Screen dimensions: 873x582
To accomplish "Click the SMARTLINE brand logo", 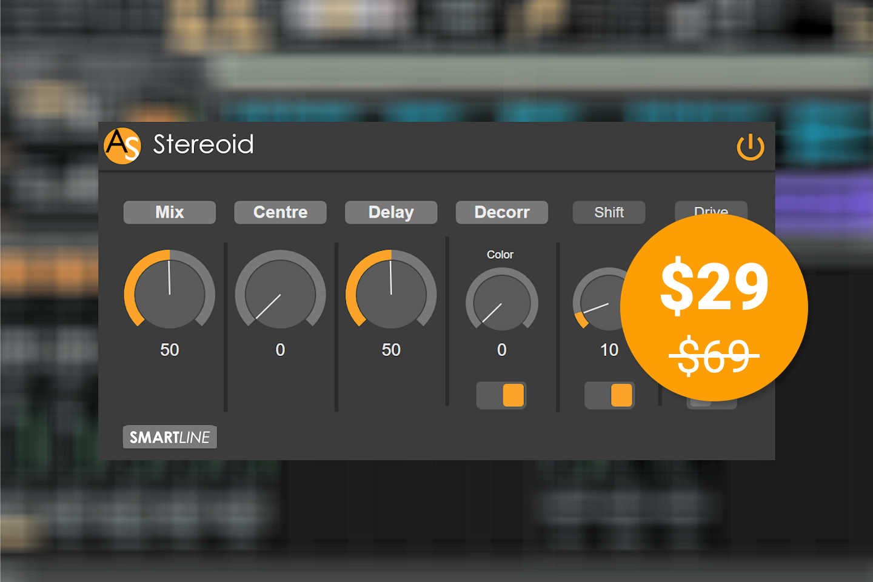I will coord(169,436).
